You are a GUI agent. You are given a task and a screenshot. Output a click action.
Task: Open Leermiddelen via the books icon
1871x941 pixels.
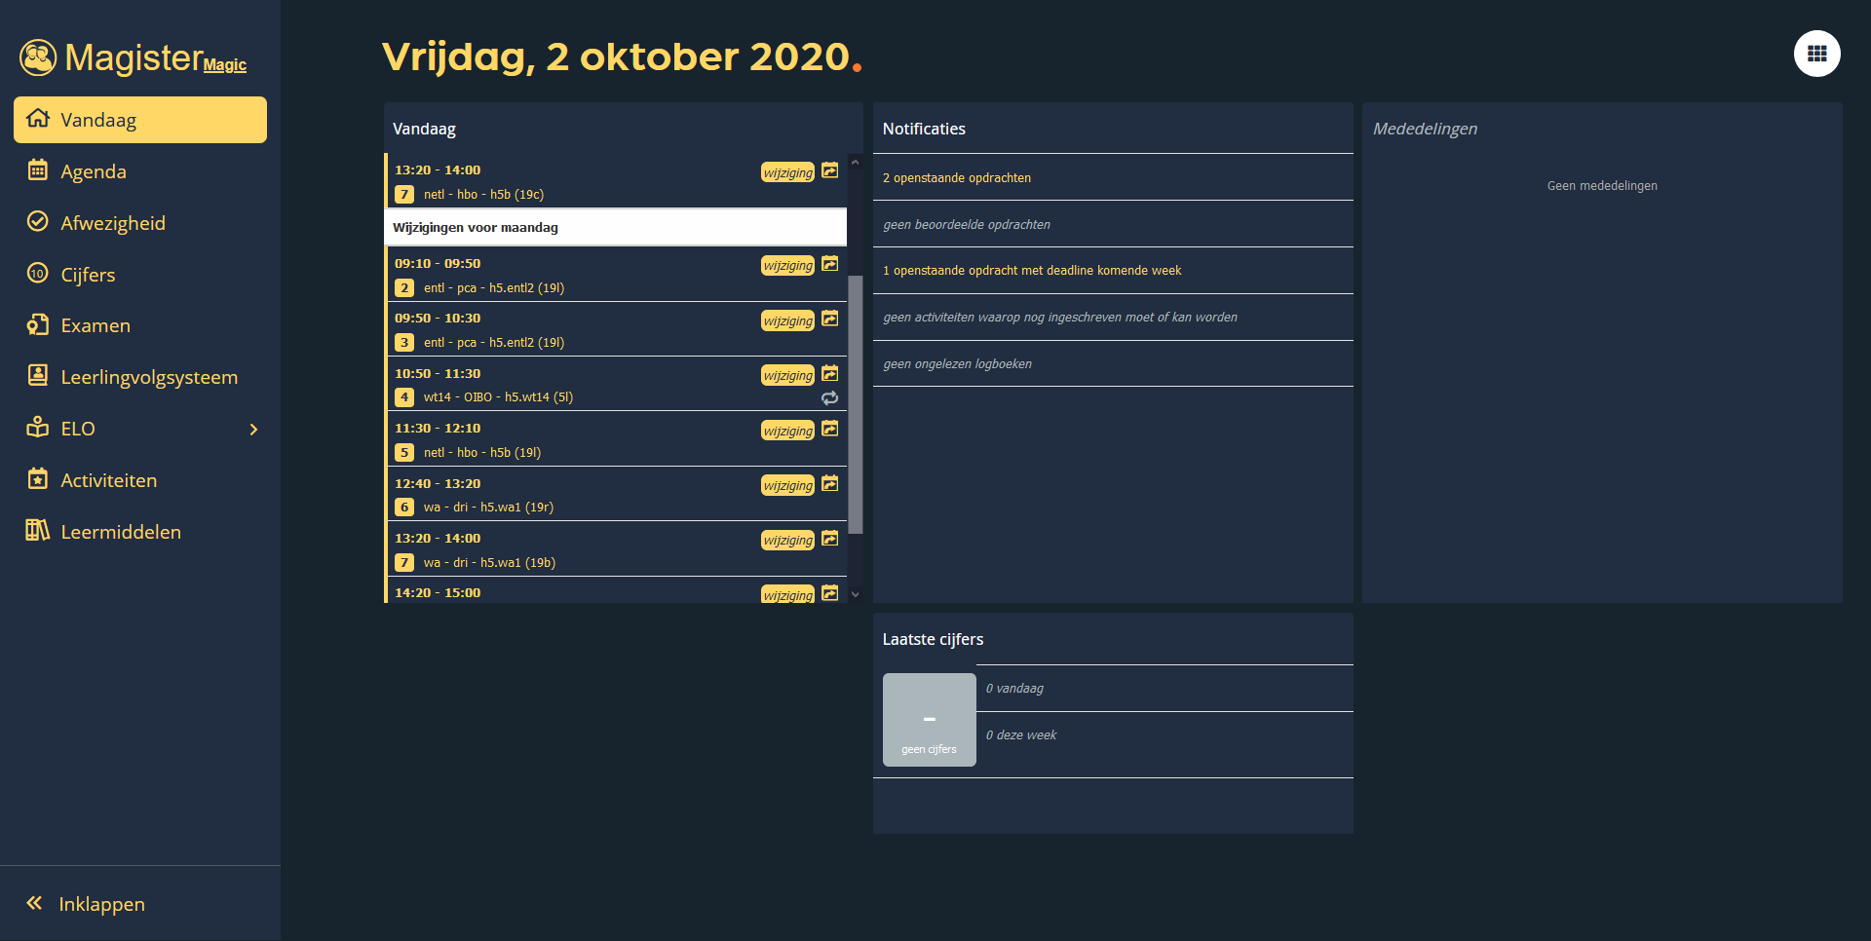[x=38, y=531]
